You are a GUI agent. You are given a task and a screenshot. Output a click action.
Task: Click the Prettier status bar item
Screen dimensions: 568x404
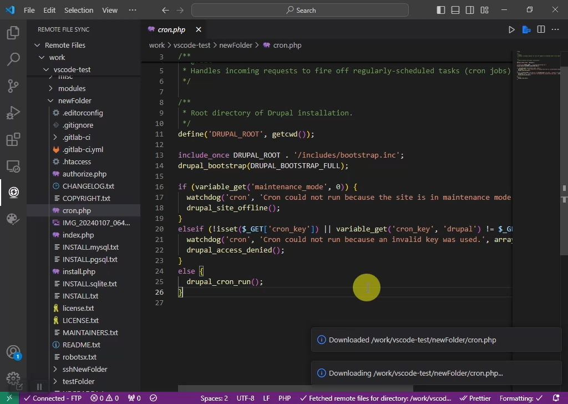pyautogui.click(x=475, y=398)
